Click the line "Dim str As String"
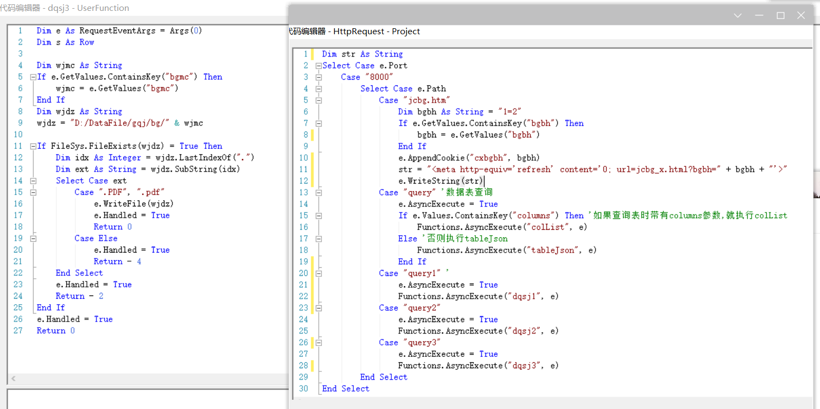The image size is (820, 409). (x=363, y=54)
